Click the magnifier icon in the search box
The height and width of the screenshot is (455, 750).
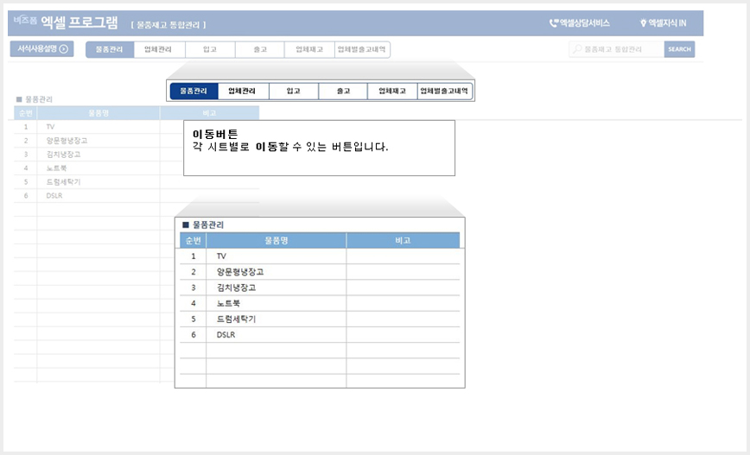pyautogui.click(x=577, y=48)
